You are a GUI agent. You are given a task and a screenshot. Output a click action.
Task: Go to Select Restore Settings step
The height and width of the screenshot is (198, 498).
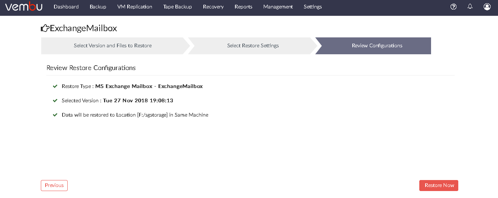[253, 46]
